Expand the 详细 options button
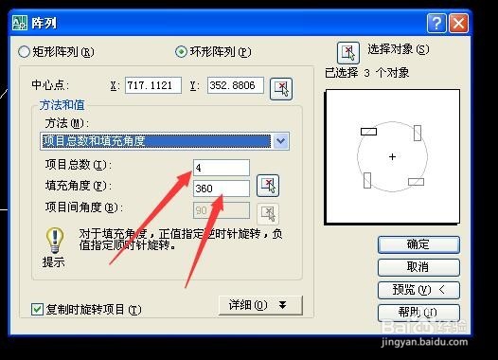 pos(260,305)
